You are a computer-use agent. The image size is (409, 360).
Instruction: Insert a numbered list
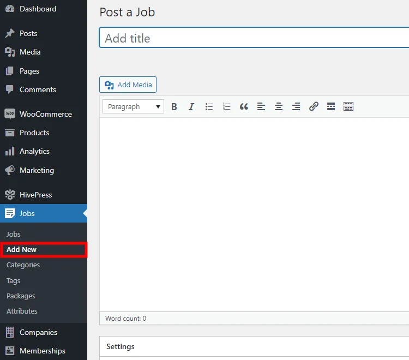pyautogui.click(x=226, y=106)
